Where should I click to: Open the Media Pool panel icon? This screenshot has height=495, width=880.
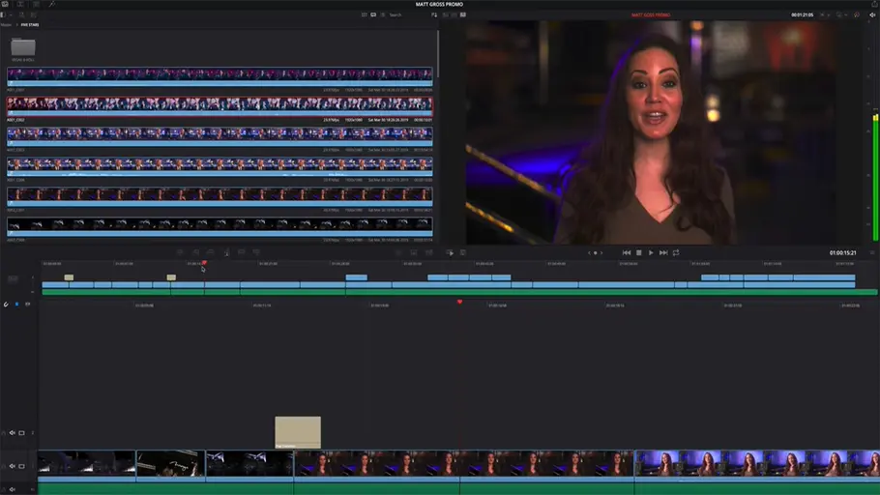tap(7, 5)
